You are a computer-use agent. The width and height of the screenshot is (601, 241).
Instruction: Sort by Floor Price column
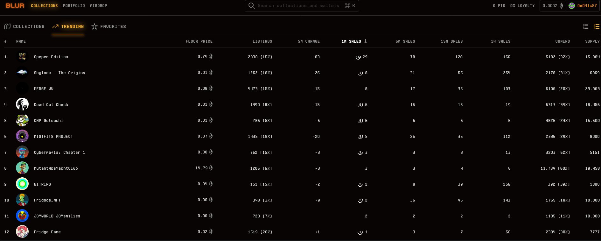point(199,41)
